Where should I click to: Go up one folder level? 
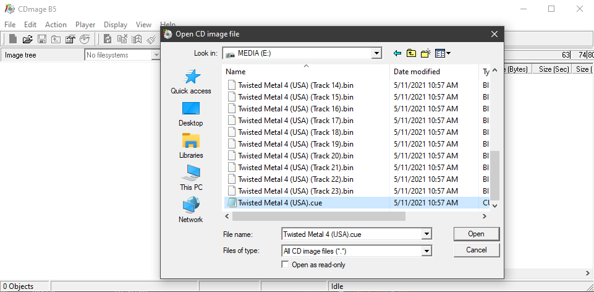(412, 54)
